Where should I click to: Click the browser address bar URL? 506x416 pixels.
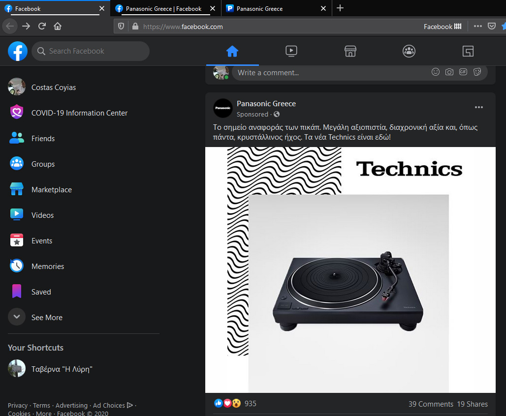(x=183, y=27)
